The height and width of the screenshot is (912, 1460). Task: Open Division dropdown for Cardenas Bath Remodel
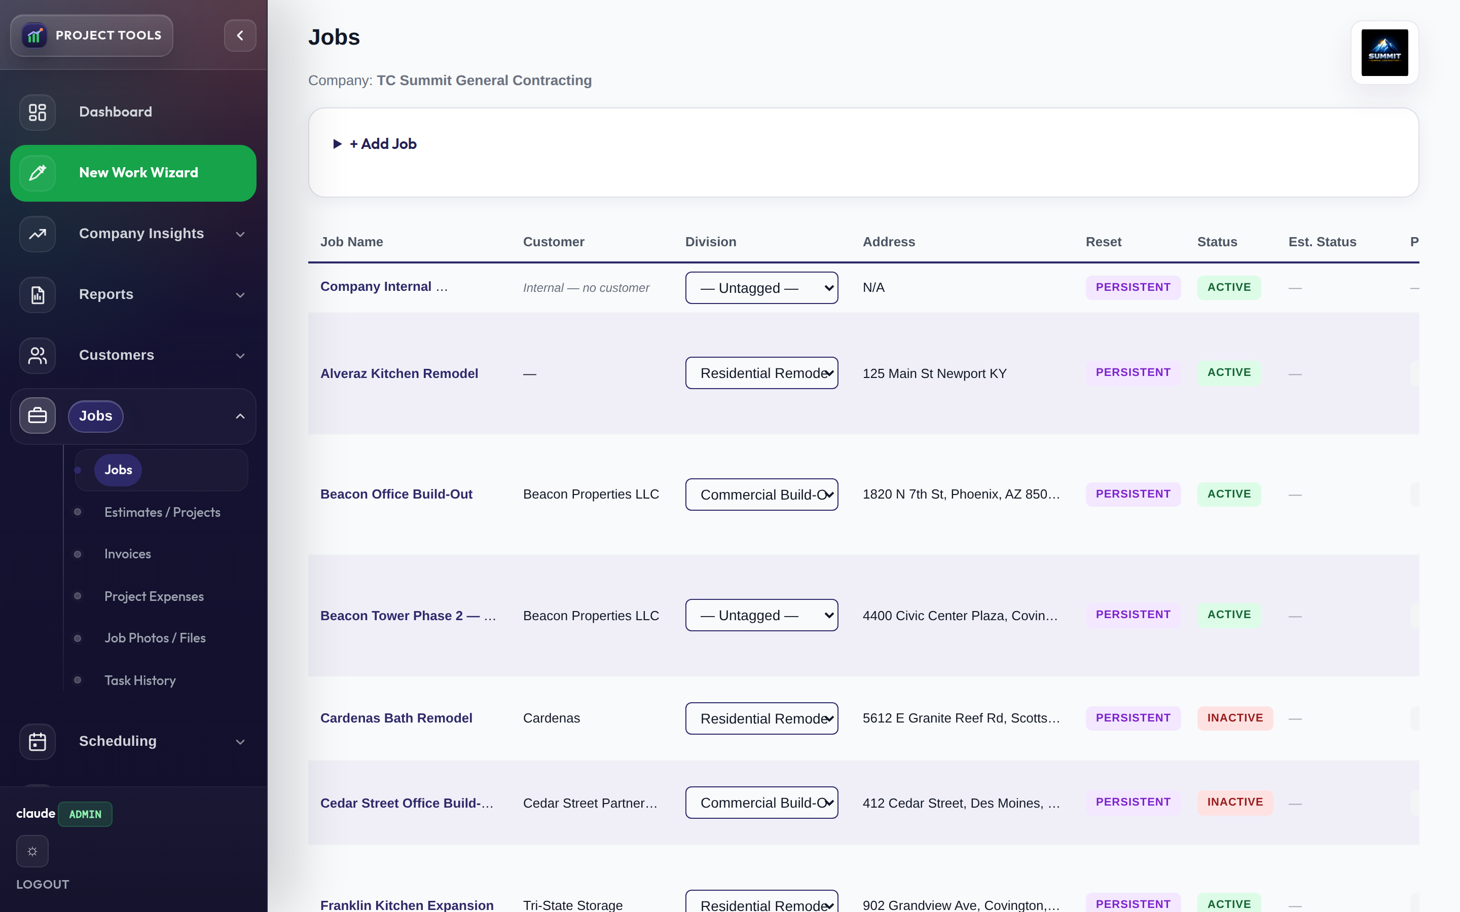(x=761, y=718)
